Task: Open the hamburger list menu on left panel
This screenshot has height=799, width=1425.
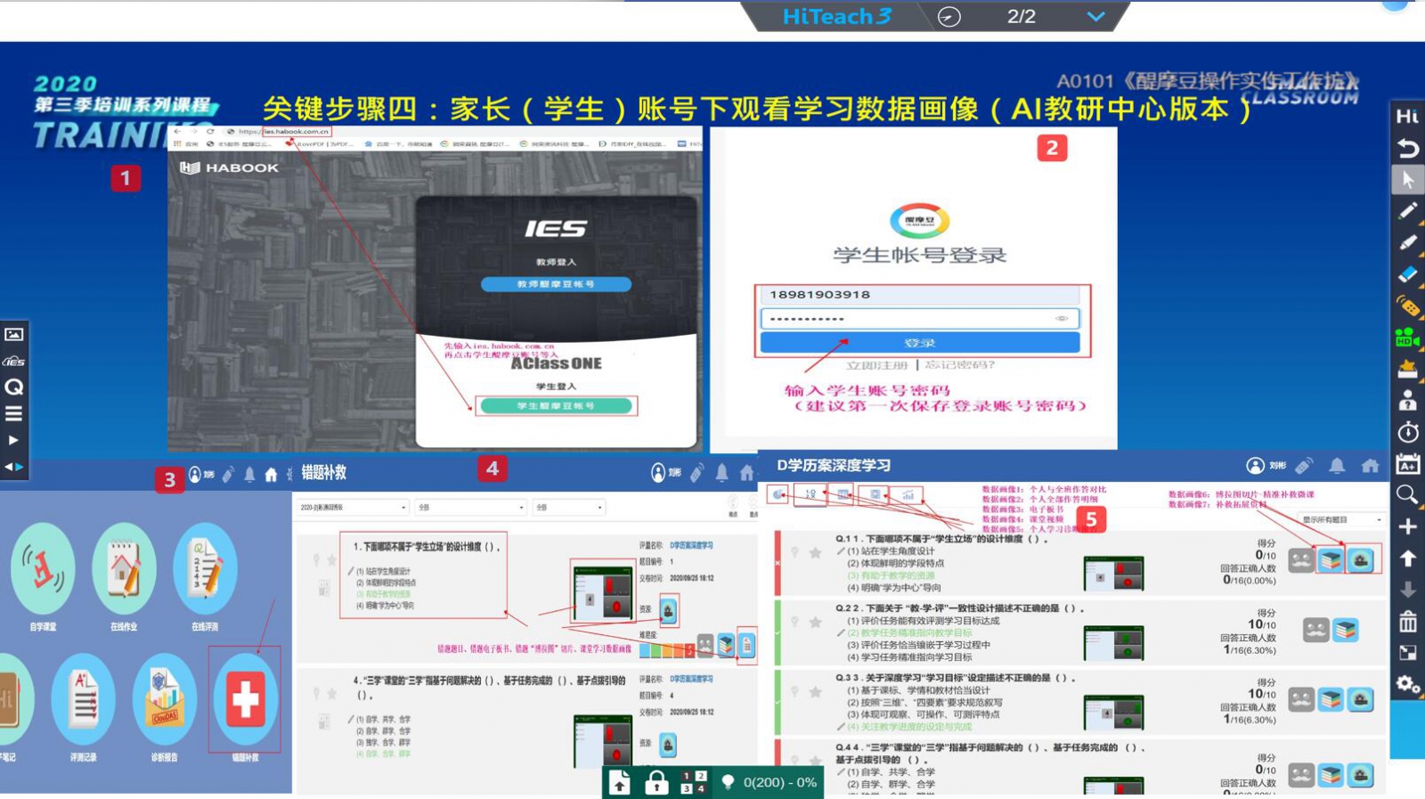Action: pos(14,413)
